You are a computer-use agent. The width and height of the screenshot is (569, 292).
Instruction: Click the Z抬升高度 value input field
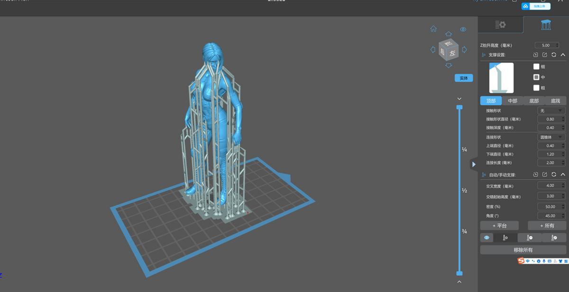546,45
